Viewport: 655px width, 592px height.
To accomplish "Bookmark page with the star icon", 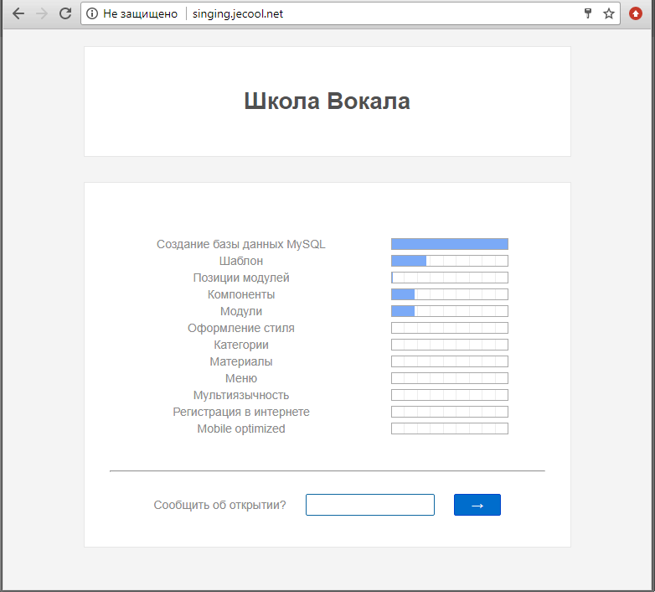I will click(609, 13).
